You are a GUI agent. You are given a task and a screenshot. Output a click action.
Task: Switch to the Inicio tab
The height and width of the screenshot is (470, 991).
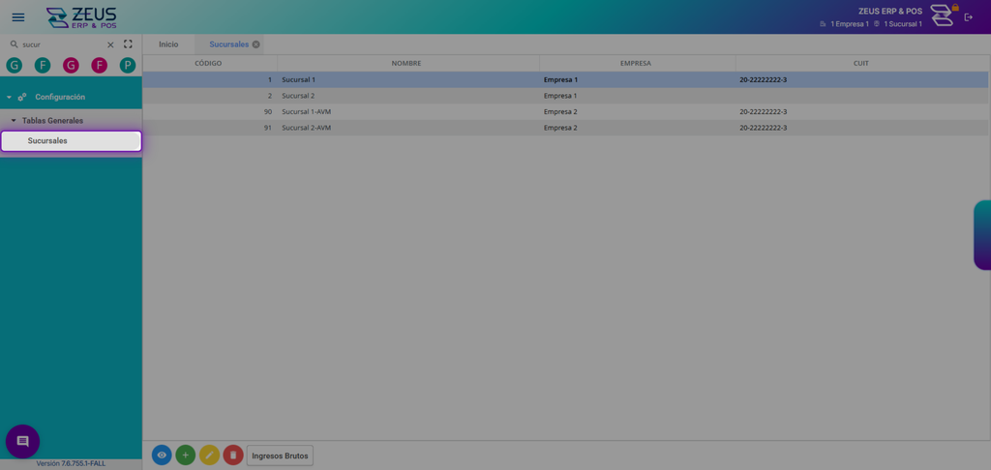(168, 44)
